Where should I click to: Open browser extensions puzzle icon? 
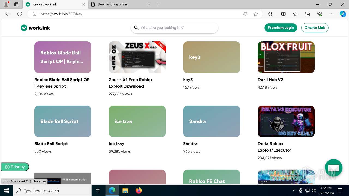pos(270,14)
